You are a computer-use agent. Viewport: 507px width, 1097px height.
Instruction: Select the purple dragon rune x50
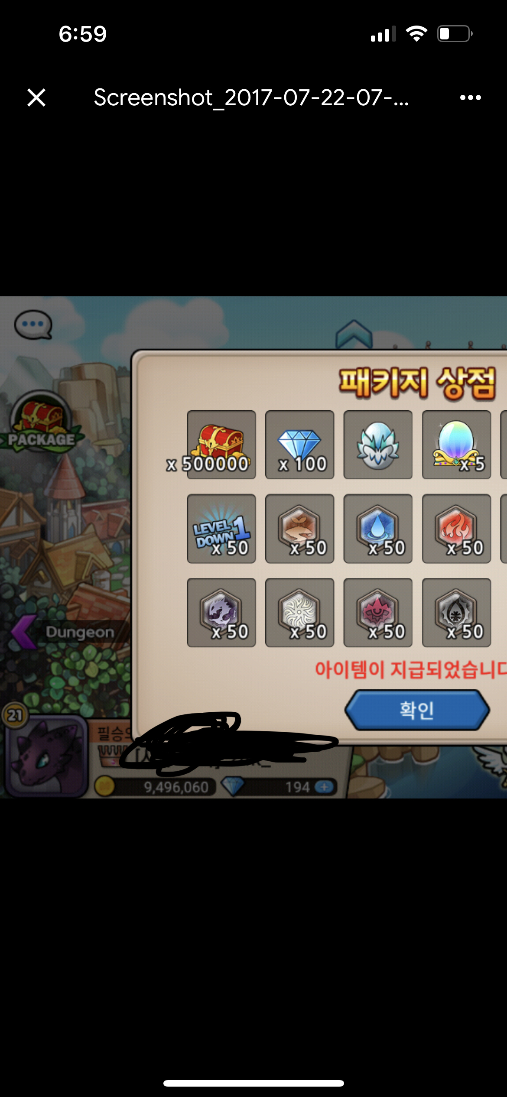pyautogui.click(x=221, y=613)
